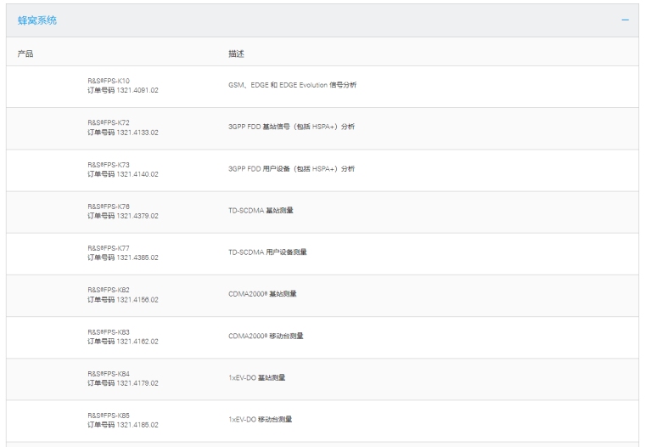Select the R&S FPS-K77 product name
The width and height of the screenshot is (645, 447).
(x=109, y=247)
